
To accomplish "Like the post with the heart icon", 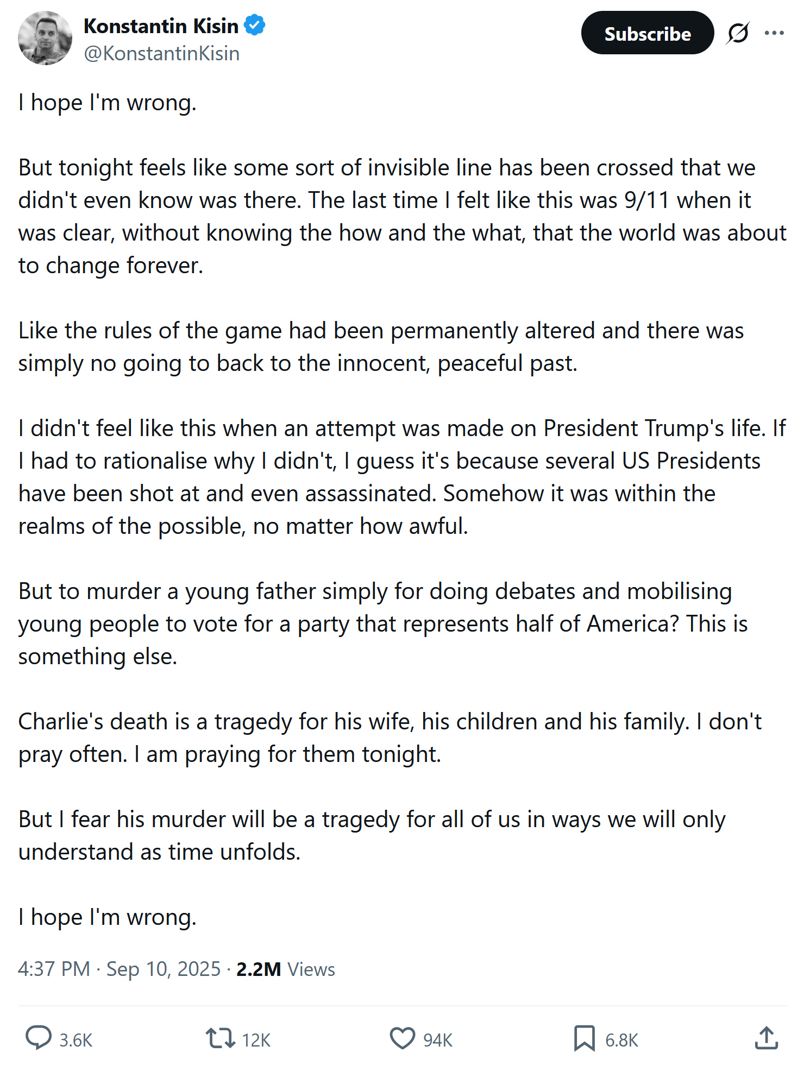I will [403, 1038].
